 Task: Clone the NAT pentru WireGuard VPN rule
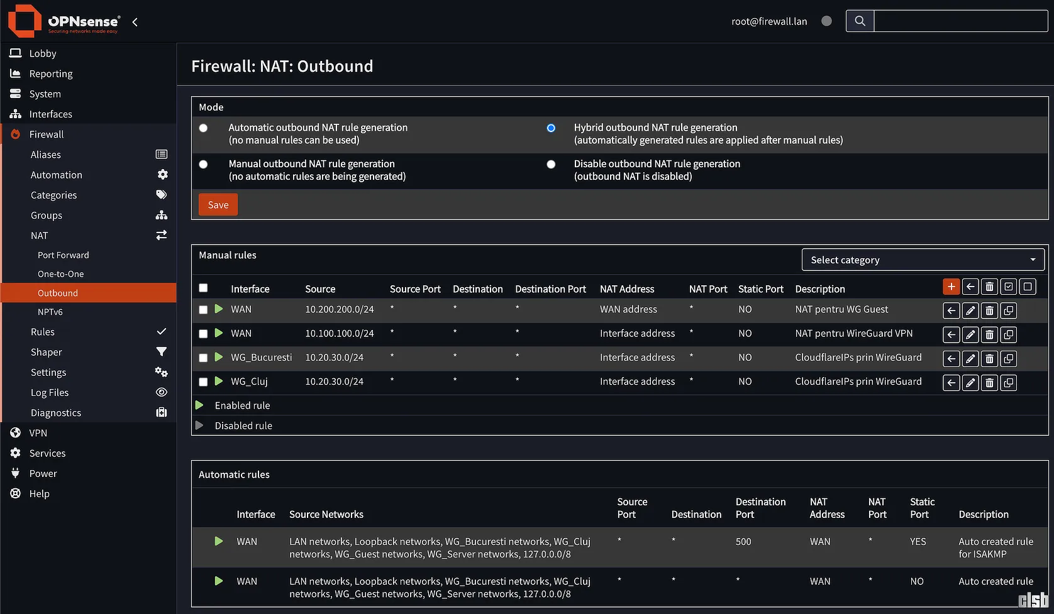(x=1008, y=334)
